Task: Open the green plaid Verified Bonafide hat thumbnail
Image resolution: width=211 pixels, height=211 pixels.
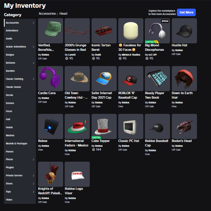Action: click(x=51, y=31)
